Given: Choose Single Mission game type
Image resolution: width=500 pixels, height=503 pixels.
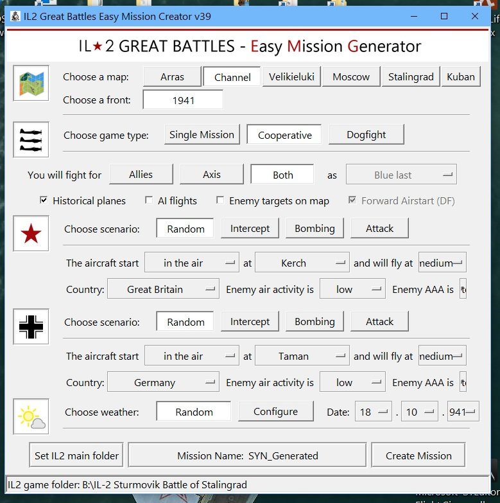Looking at the screenshot, I should (x=202, y=134).
